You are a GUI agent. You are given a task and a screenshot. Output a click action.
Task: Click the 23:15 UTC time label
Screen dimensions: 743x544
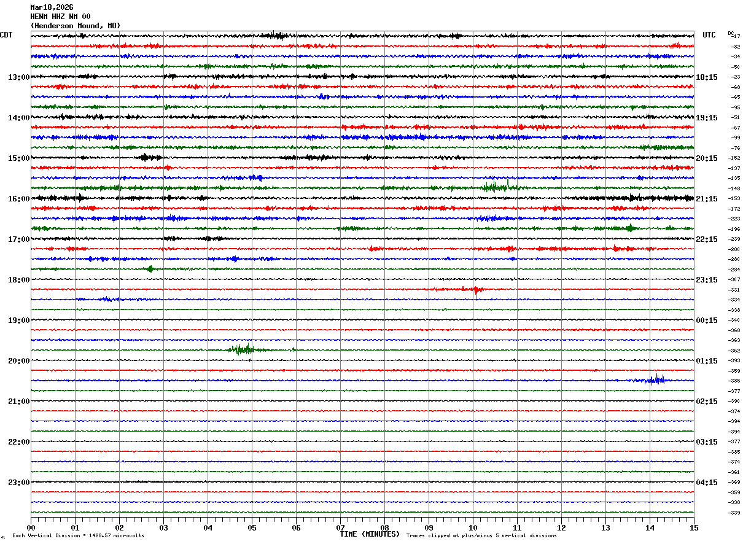coord(707,280)
